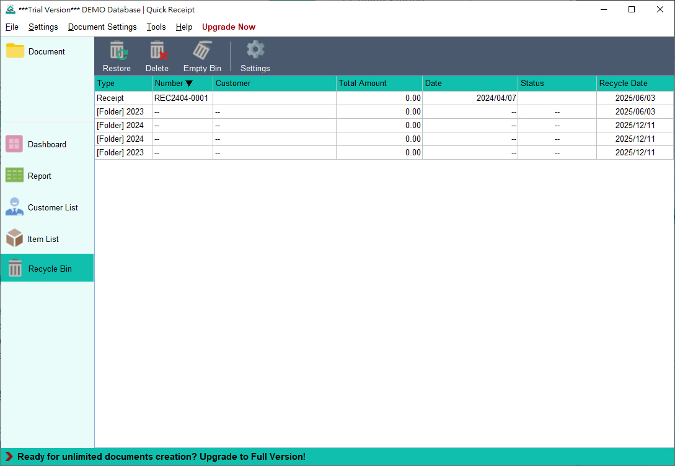
Task: Open the Help menu
Action: click(x=184, y=27)
